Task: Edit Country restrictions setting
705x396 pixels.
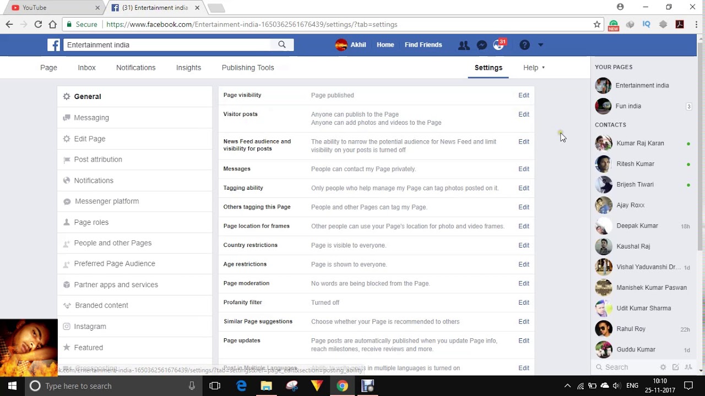Action: [524, 245]
